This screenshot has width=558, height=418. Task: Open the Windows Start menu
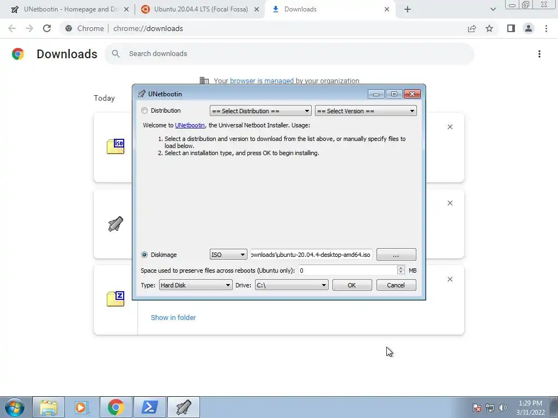click(15, 407)
